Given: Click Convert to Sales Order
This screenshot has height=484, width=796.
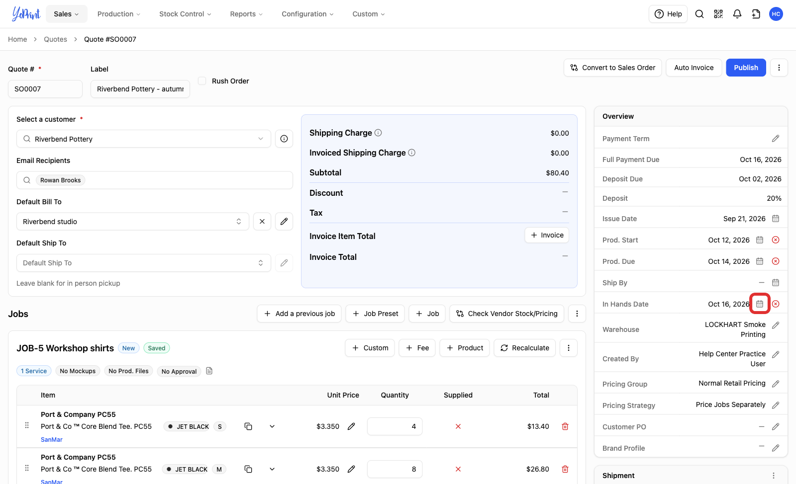Looking at the screenshot, I should click(x=612, y=68).
